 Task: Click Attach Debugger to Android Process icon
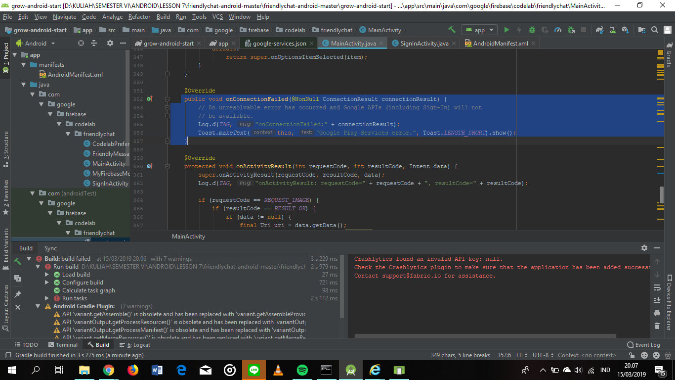click(571, 30)
